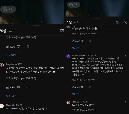Open comment sort options in left panel
Screen dimensions: 129x114
click(62, 31)
